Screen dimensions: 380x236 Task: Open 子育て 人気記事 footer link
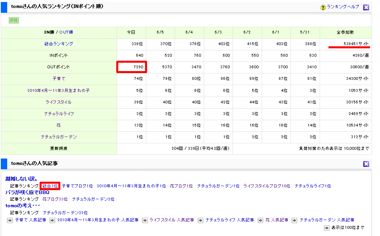pyautogui.click(x=30, y=220)
